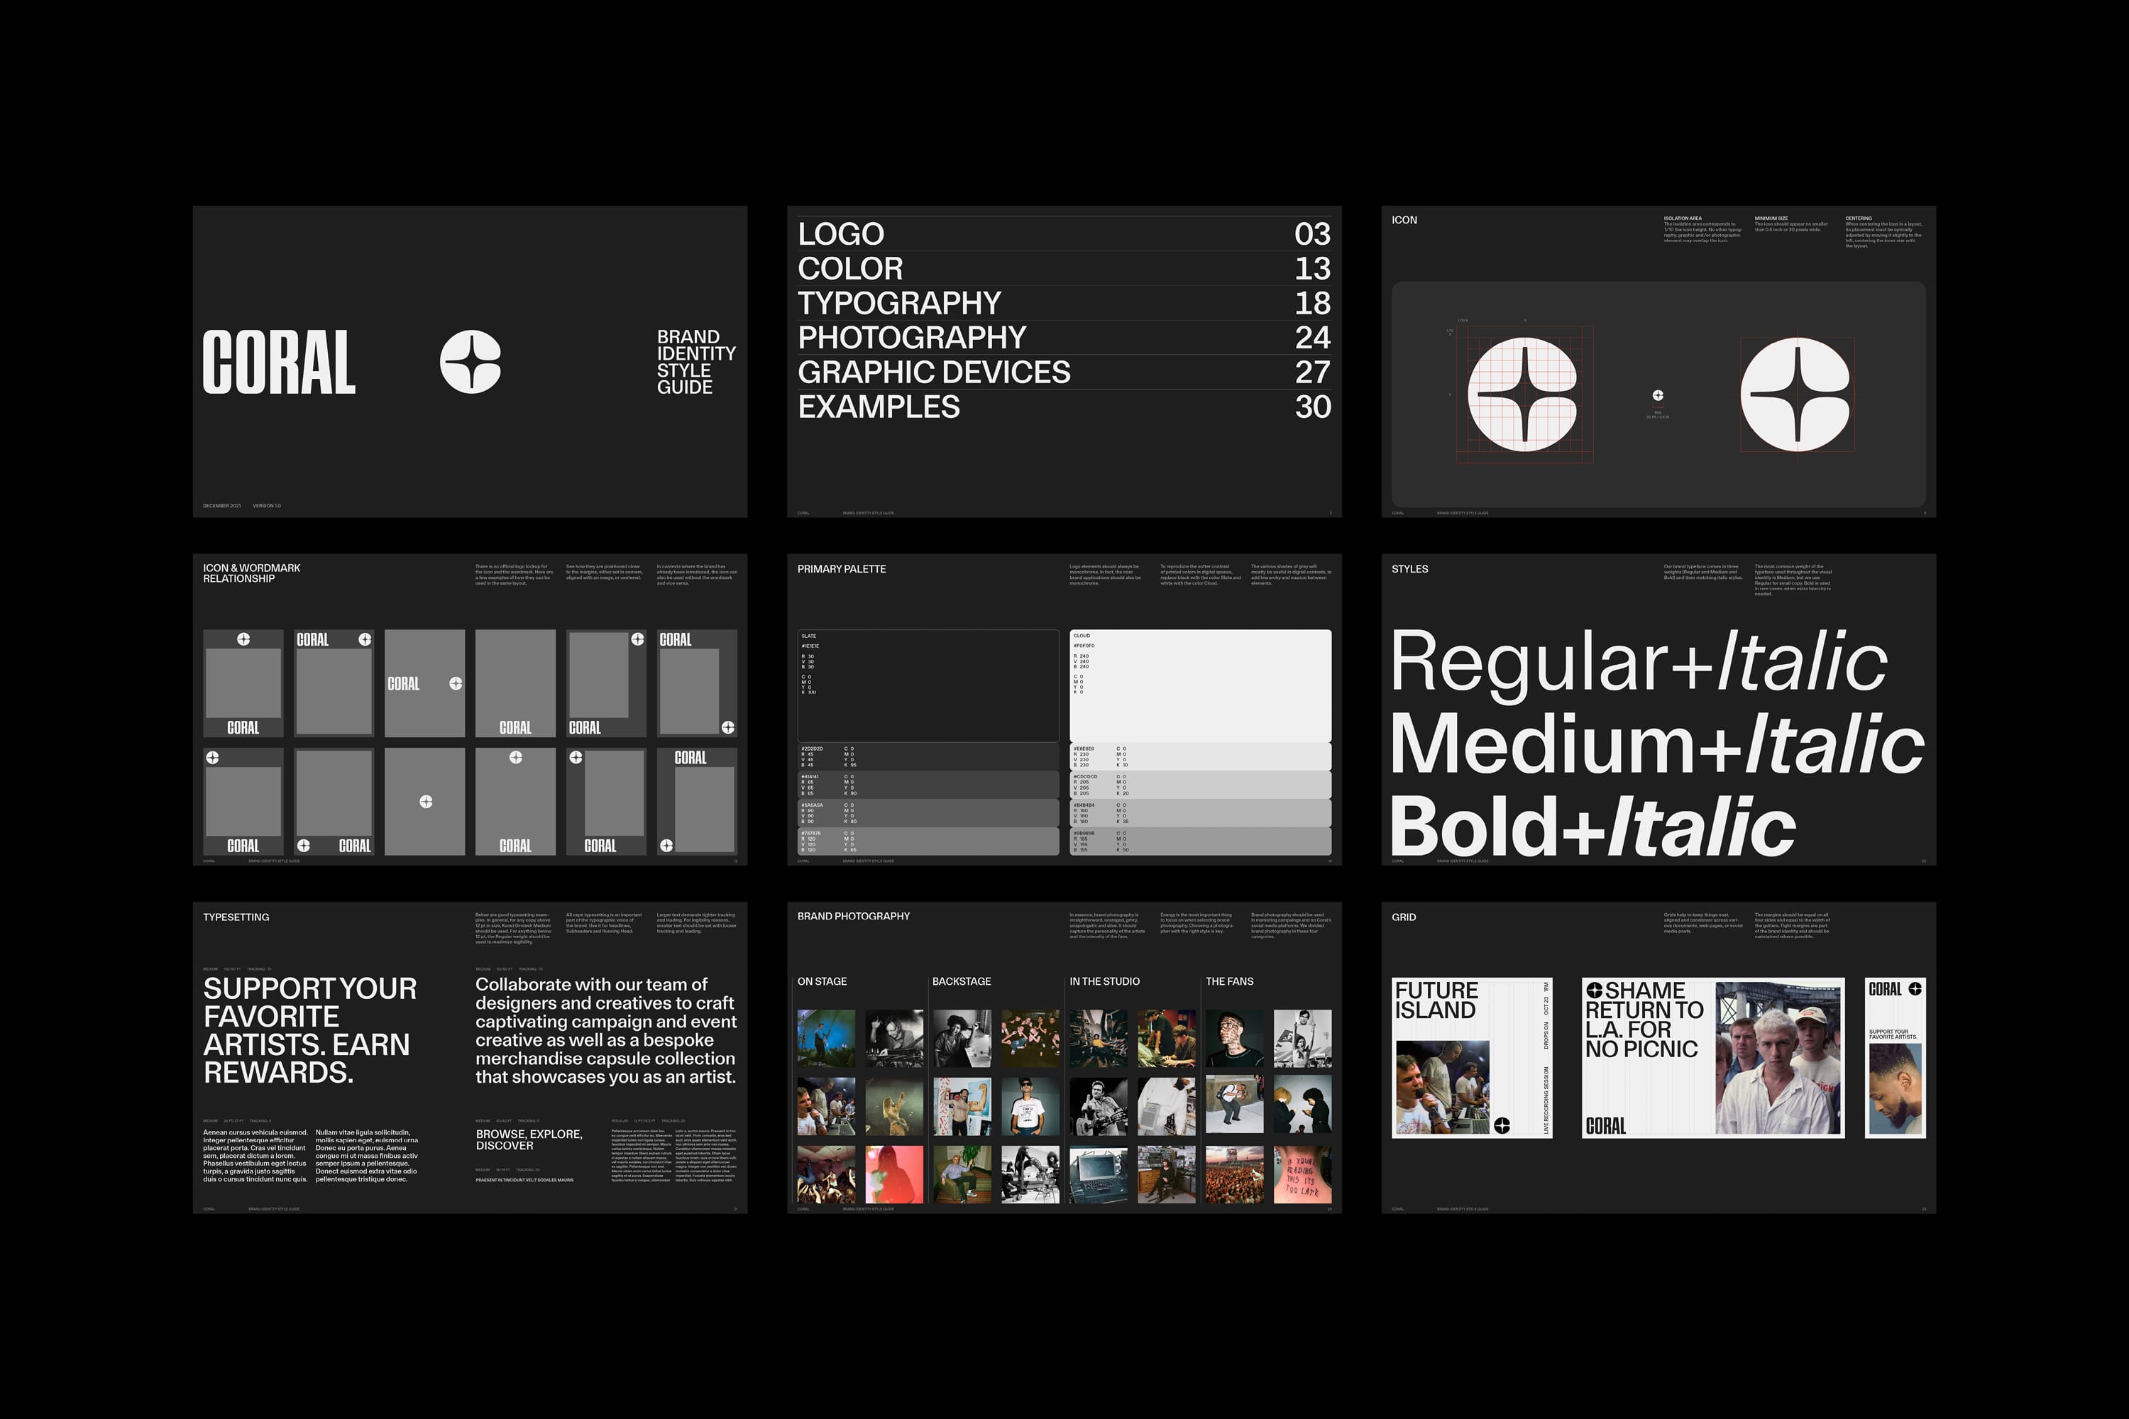This screenshot has height=1419, width=2129.
Task: Click the star icon beside SHAME headline
Action: coord(1594,990)
